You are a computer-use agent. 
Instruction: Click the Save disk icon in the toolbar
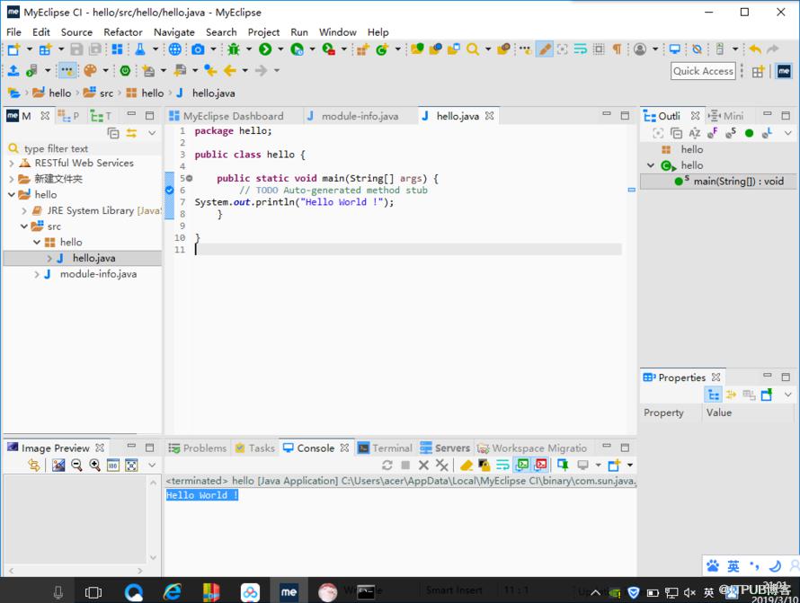click(76, 49)
